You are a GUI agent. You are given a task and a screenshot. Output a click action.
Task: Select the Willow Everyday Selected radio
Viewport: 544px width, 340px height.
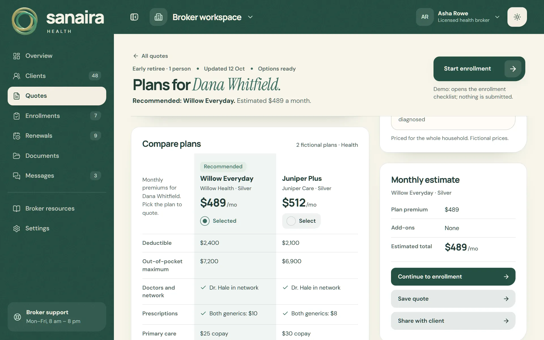tap(205, 221)
